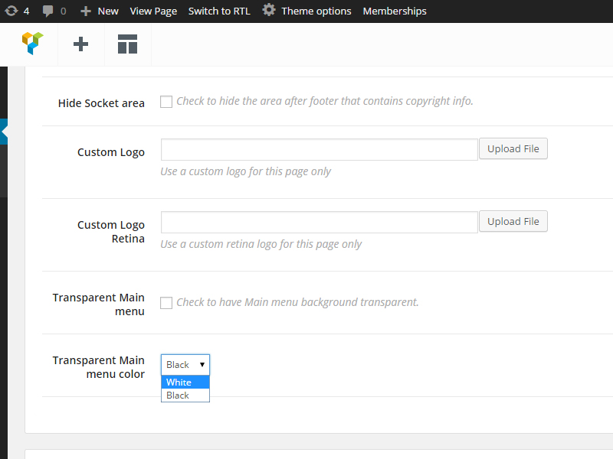
Task: Click the Theme options gear icon
Action: pos(269,10)
